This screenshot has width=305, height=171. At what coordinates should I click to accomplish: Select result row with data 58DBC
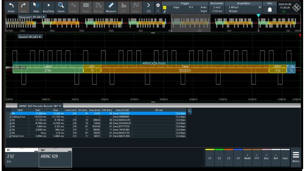(96, 130)
